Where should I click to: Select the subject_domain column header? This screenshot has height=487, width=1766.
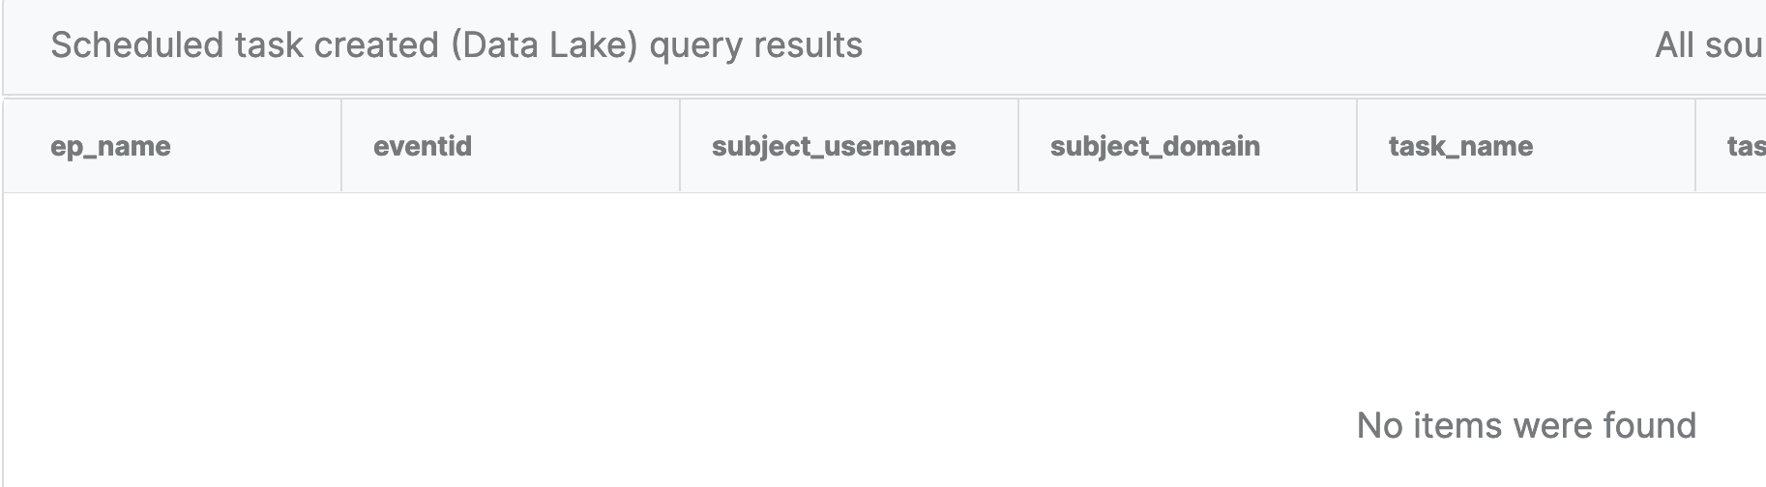[x=1155, y=146]
